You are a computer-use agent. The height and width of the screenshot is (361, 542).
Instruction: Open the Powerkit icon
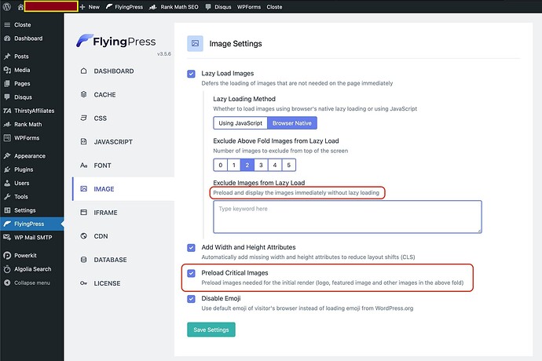point(7,256)
